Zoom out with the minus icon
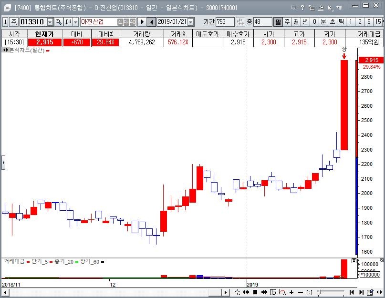 click(x=300, y=292)
